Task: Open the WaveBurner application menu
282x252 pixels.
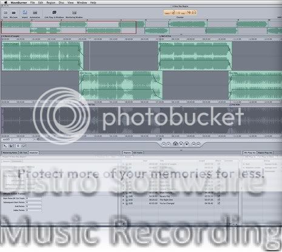Action: click(19, 2)
